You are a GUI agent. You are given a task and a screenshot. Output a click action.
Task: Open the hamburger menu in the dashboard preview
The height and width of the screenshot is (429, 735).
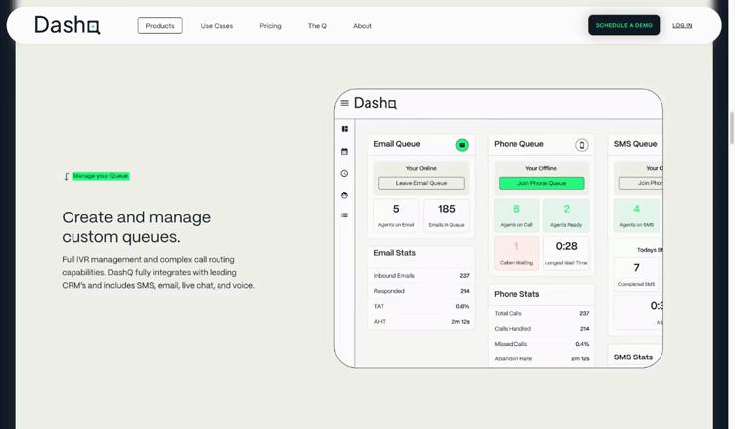click(x=345, y=103)
